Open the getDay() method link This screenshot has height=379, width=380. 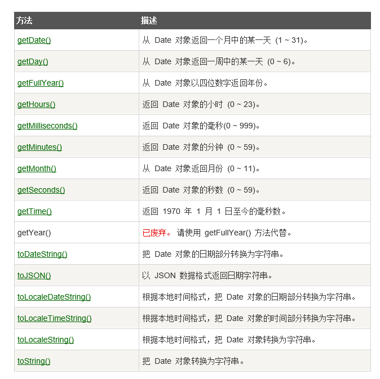[x=33, y=61]
